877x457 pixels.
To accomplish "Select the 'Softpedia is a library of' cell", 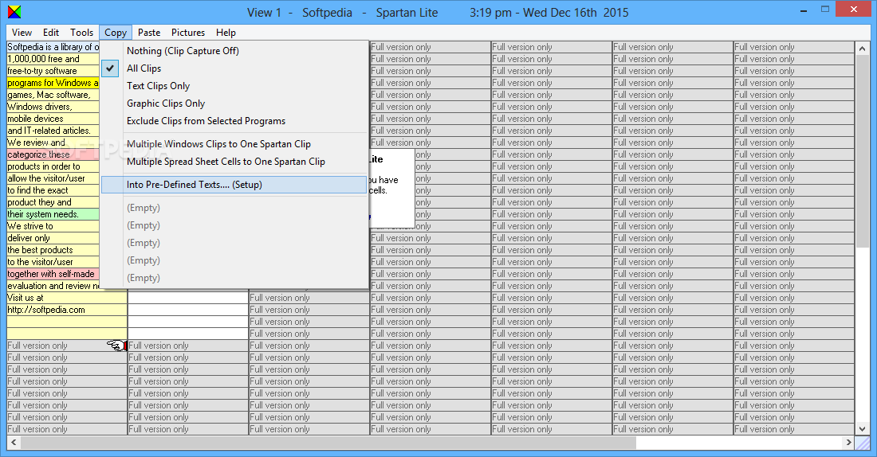I will [53, 47].
